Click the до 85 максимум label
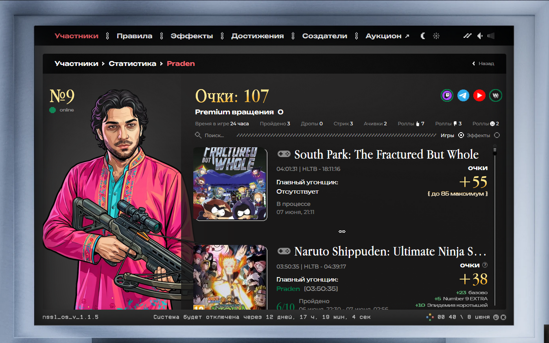The image size is (549, 343). [x=458, y=194]
